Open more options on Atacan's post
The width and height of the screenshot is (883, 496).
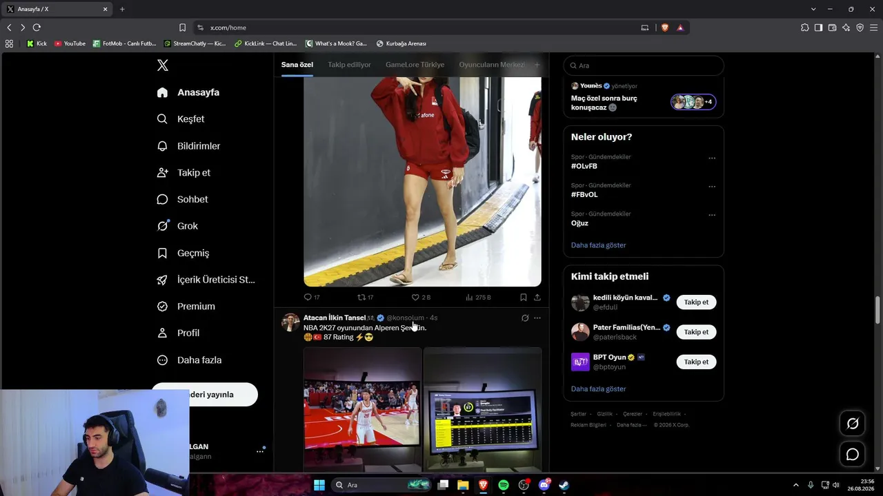537,318
